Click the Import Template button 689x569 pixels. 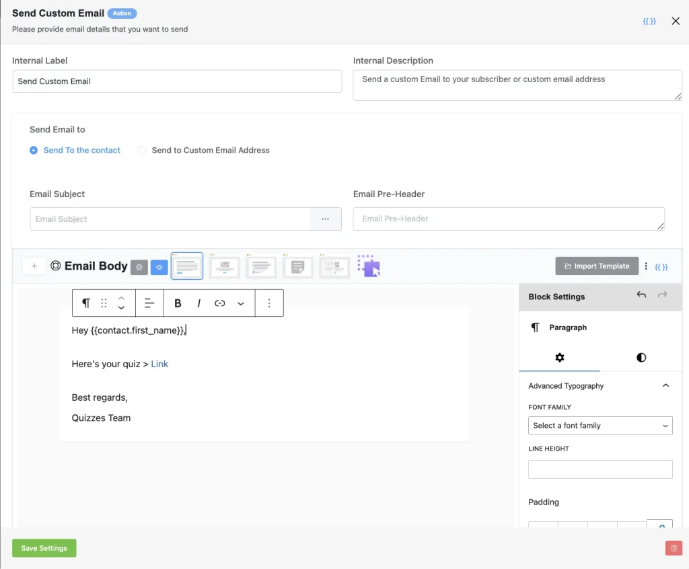tap(596, 266)
